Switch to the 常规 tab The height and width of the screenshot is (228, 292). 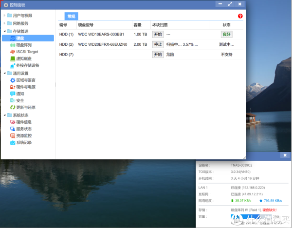click(x=71, y=16)
